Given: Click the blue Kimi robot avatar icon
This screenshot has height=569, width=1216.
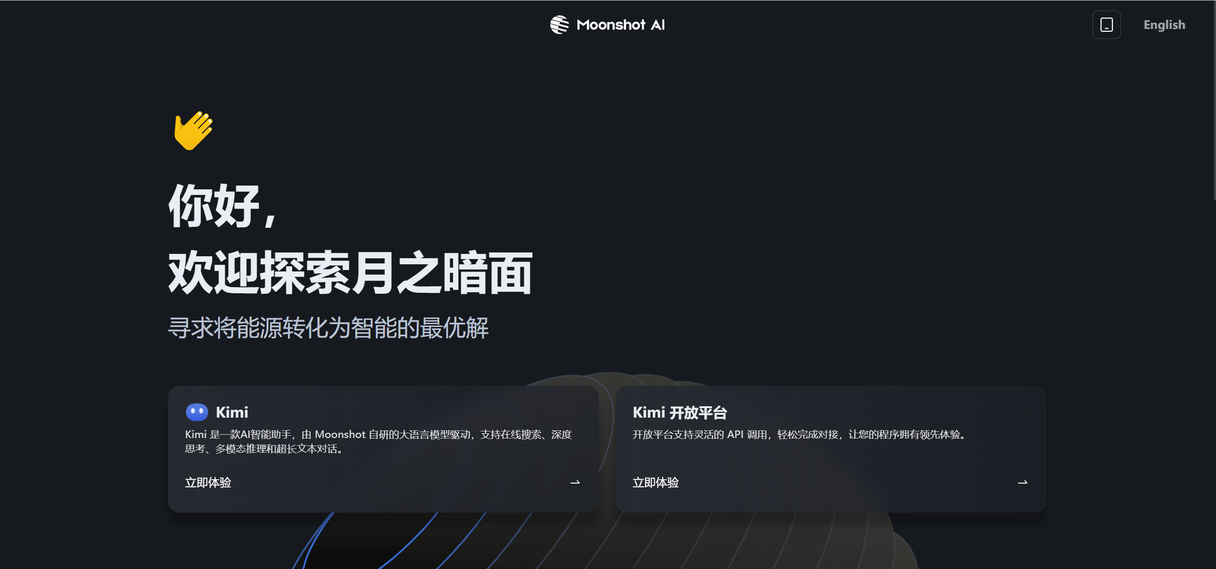Looking at the screenshot, I should (198, 412).
